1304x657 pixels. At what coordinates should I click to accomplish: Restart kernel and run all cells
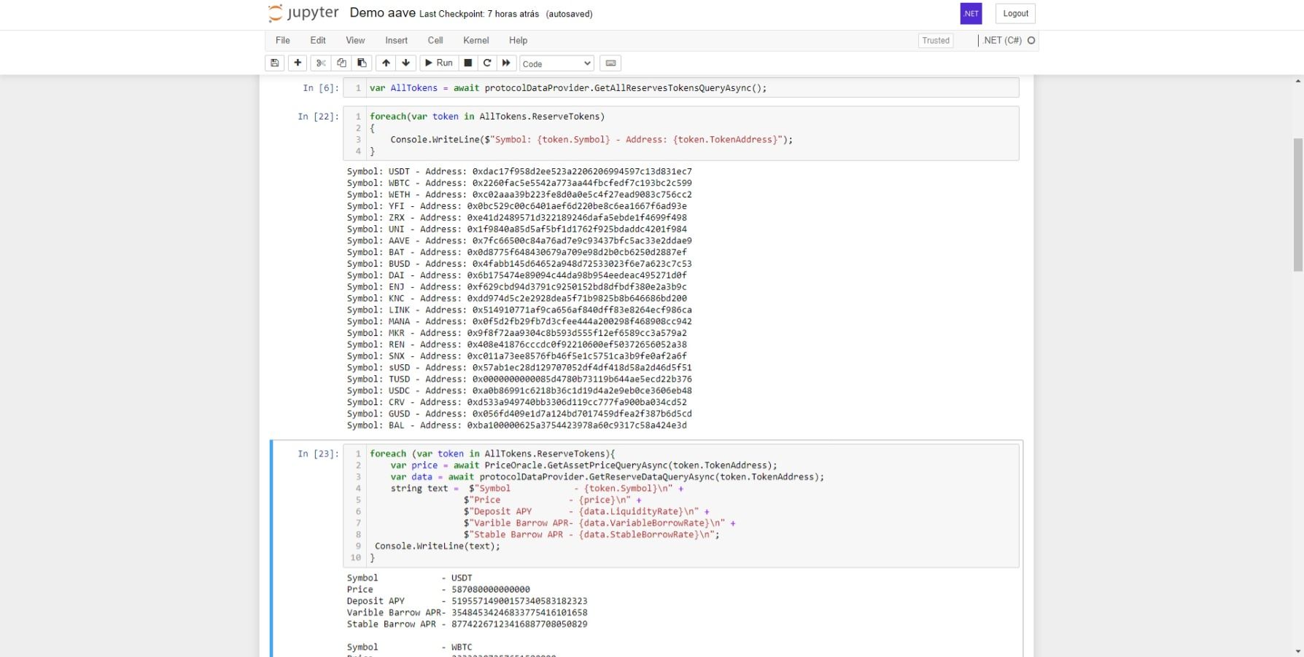point(506,63)
